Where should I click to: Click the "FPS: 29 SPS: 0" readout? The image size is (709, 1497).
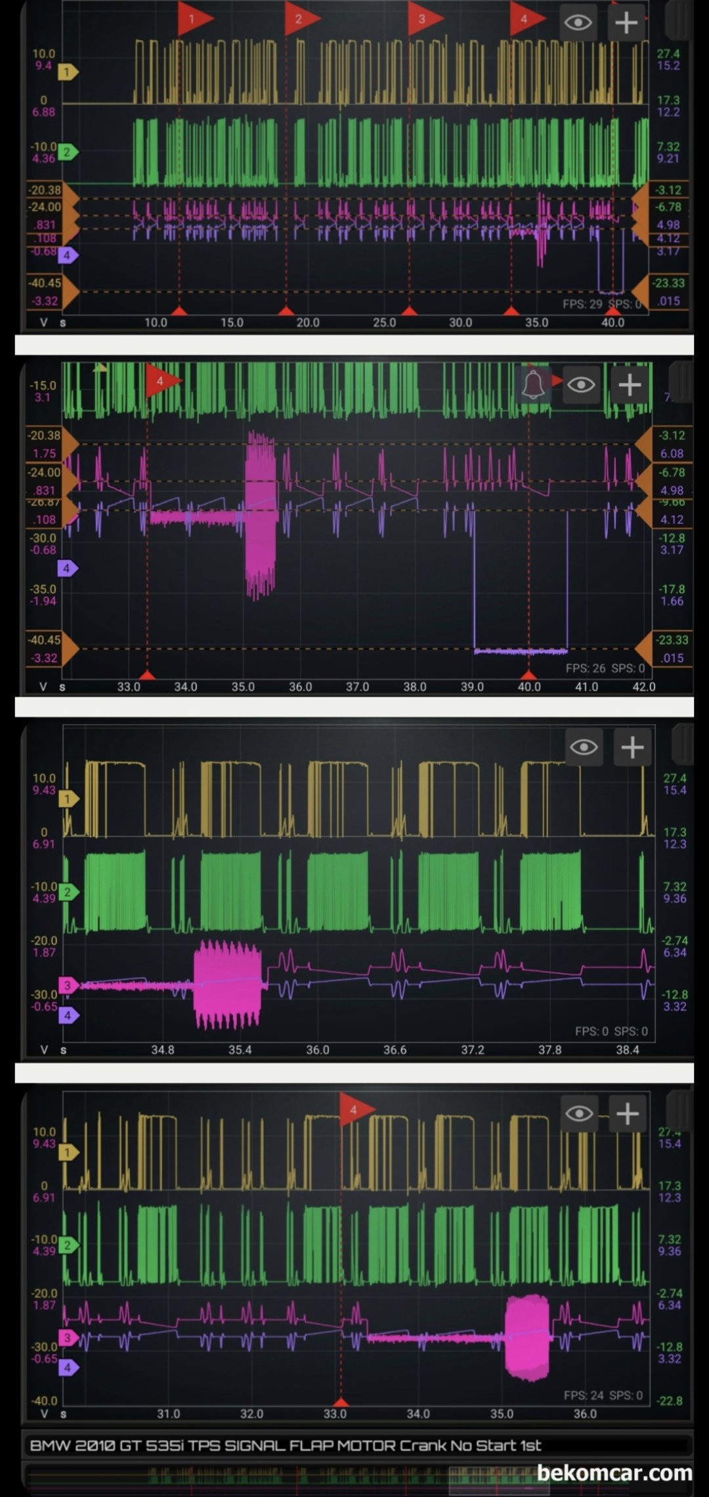[x=601, y=304]
